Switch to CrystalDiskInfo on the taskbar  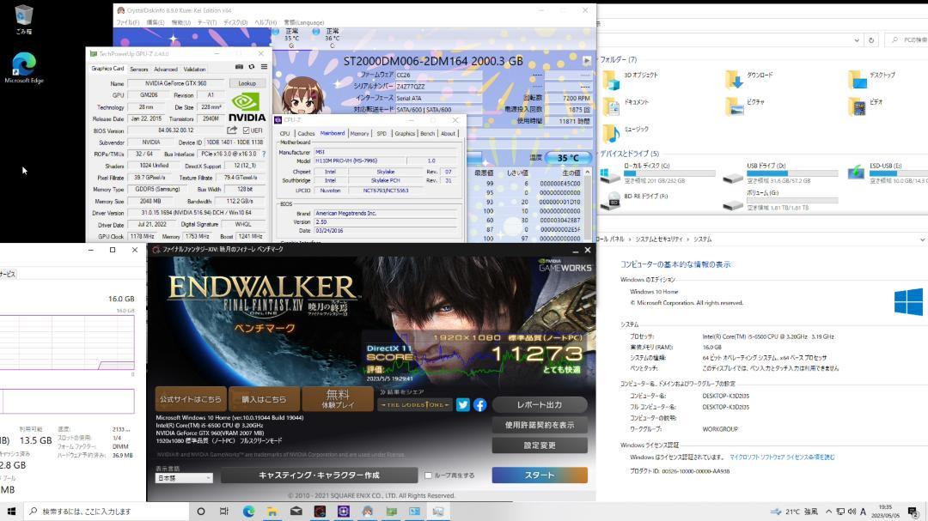click(x=367, y=512)
